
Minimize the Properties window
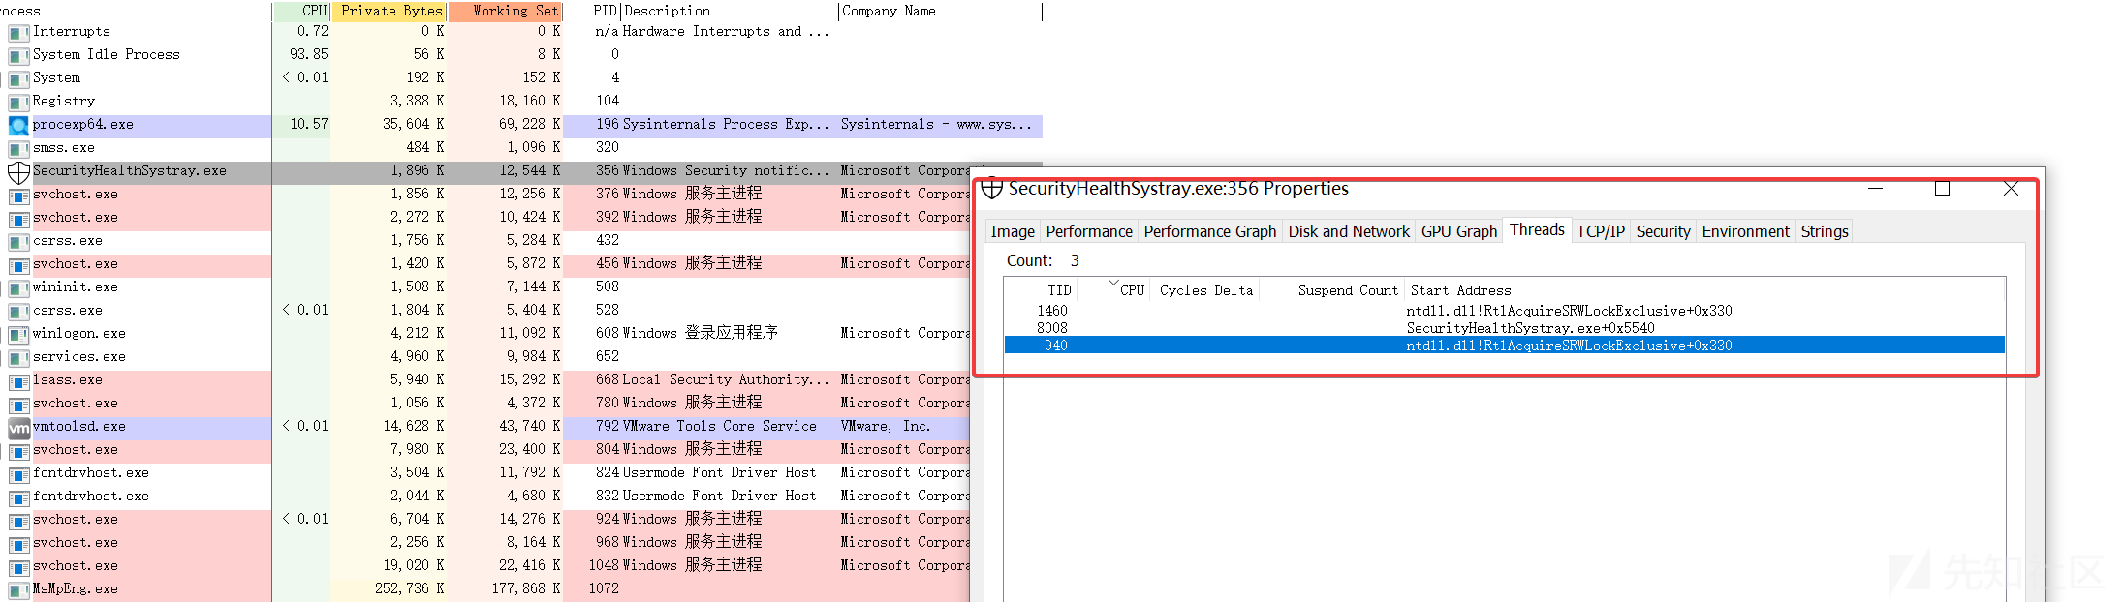(1875, 189)
